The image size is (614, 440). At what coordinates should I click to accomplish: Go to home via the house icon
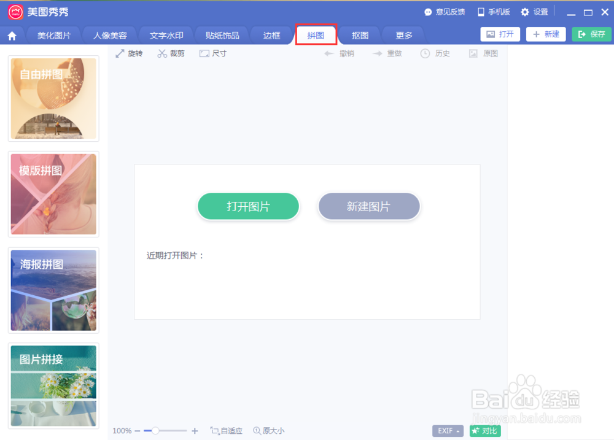pos(12,35)
